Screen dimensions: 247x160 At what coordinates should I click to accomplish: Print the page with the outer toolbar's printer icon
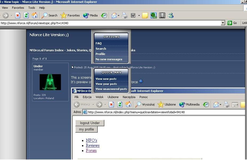coord(125,15)
